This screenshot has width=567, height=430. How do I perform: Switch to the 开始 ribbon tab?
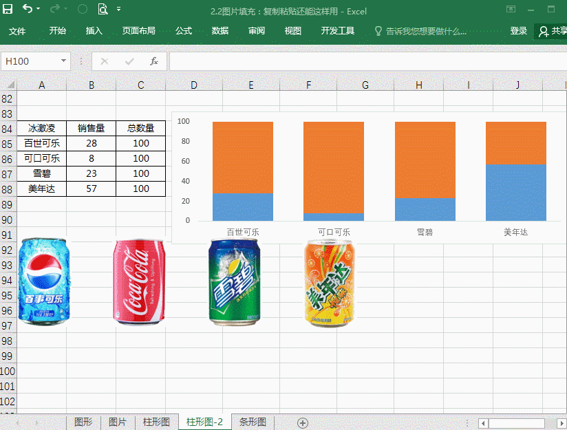click(58, 31)
